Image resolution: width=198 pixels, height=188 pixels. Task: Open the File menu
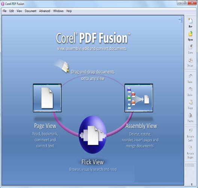[x=5, y=11]
